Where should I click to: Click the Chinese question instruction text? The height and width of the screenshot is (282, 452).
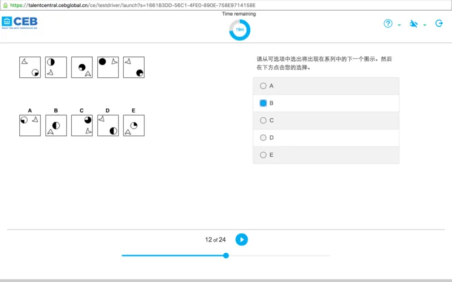[324, 63]
